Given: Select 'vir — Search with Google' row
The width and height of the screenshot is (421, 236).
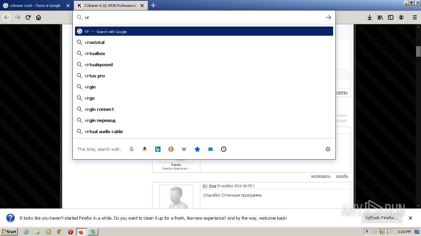Looking at the screenshot, I should (x=204, y=31).
